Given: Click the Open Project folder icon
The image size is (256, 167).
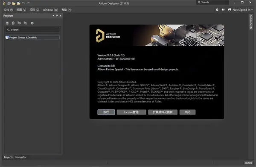Looking at the screenshot, I should pyautogui.click(x=18, y=3).
